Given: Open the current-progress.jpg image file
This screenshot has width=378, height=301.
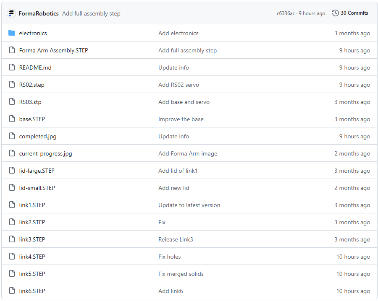Looking at the screenshot, I should pos(45,153).
